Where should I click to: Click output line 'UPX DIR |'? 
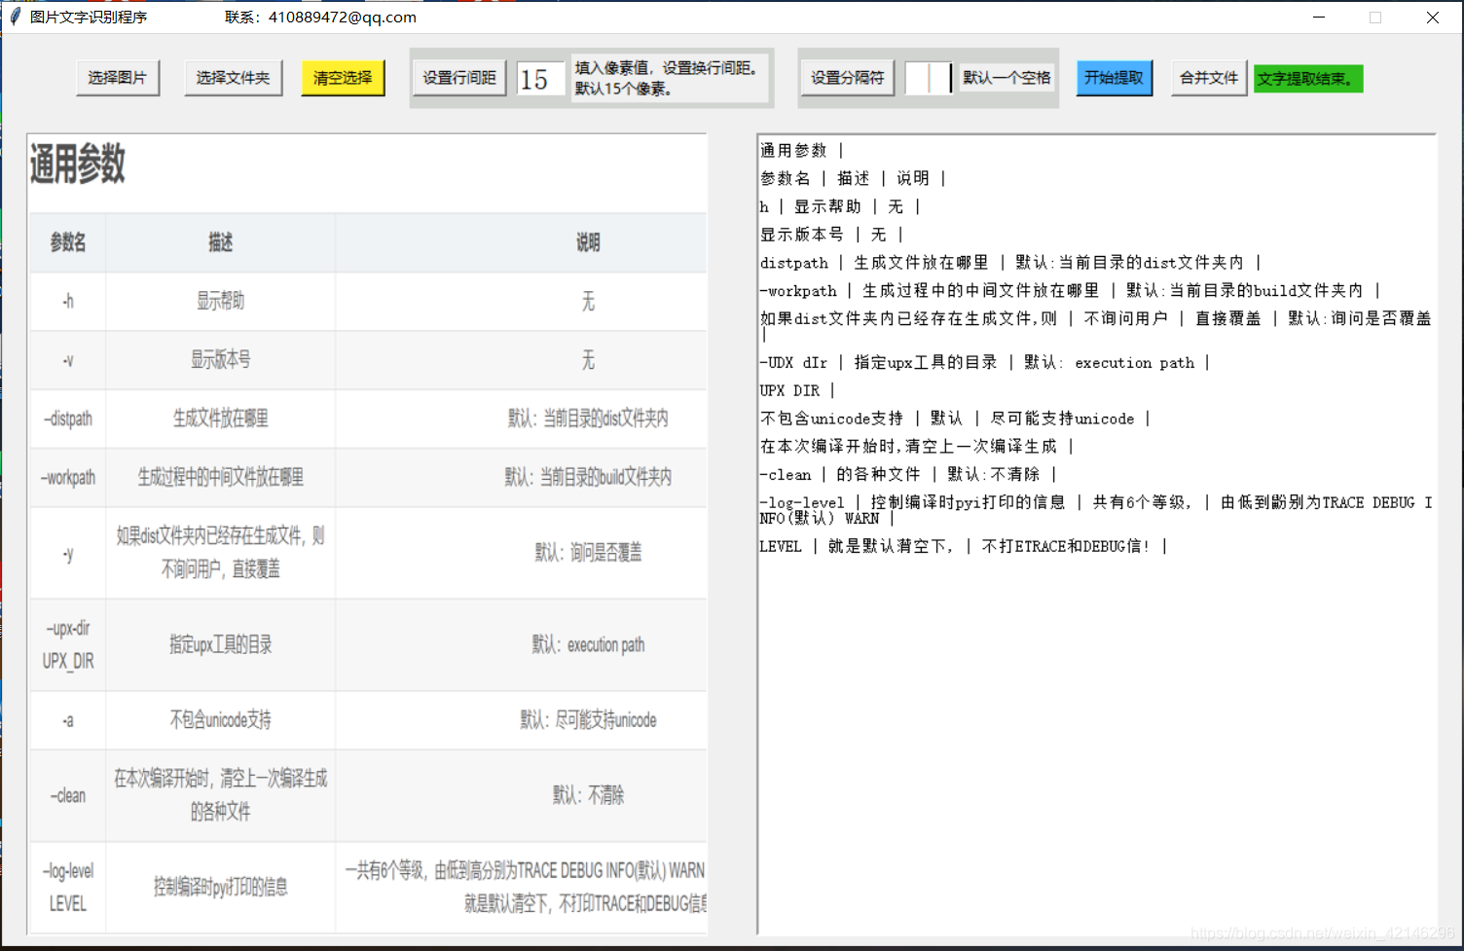(x=798, y=391)
